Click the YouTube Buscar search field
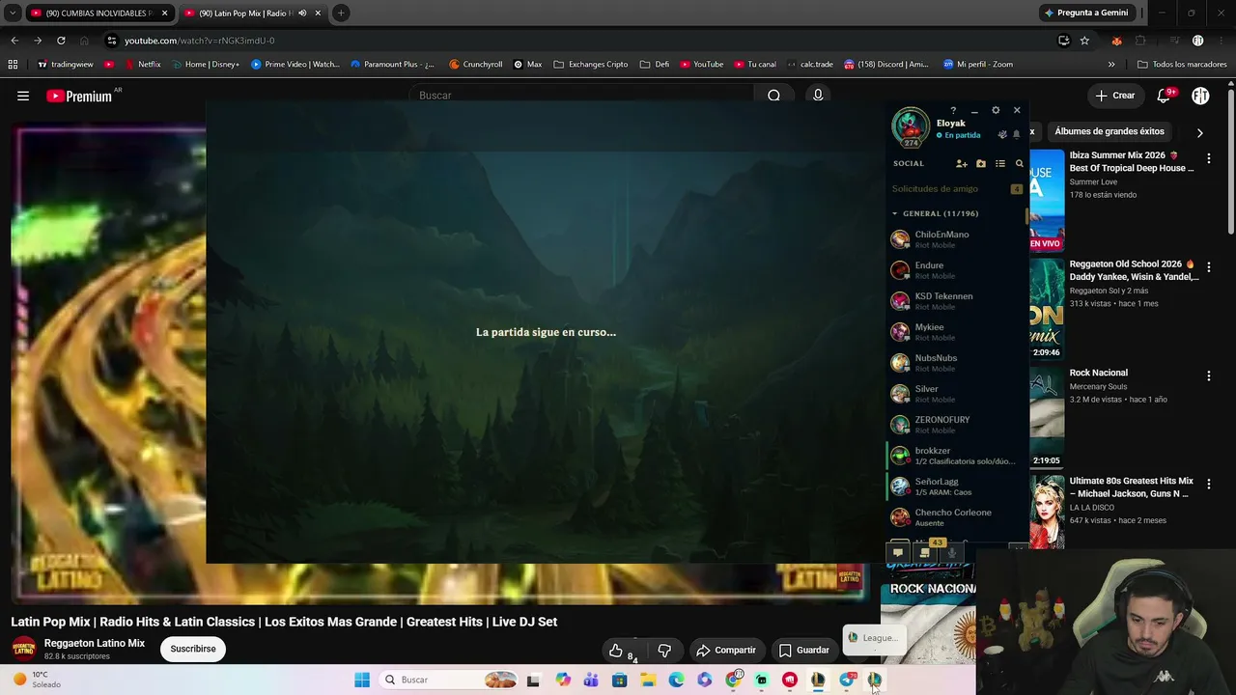The height and width of the screenshot is (695, 1236). click(x=584, y=96)
